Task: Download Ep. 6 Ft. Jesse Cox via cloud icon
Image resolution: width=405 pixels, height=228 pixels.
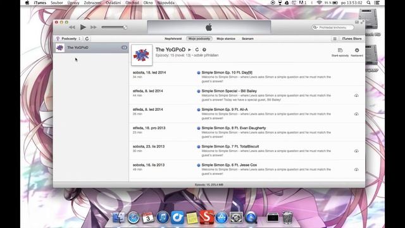Action: (356, 169)
